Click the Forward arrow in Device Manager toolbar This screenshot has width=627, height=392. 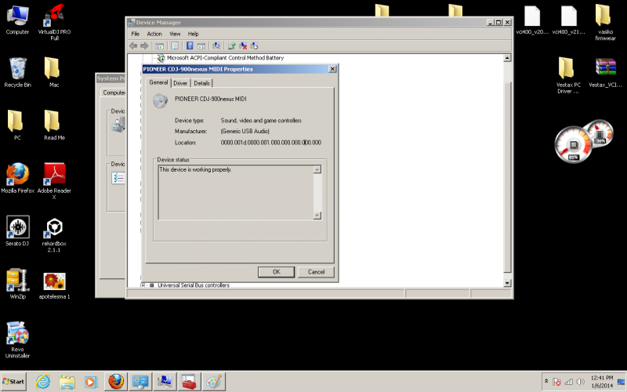[x=144, y=46]
